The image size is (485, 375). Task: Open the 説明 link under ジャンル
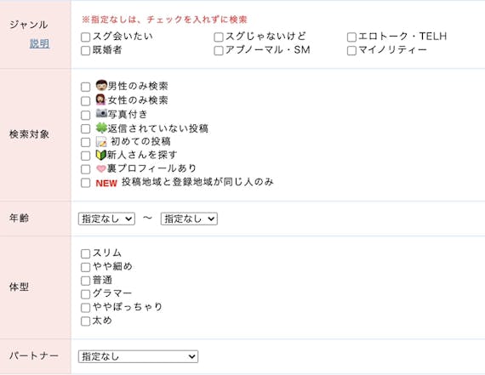pos(40,43)
